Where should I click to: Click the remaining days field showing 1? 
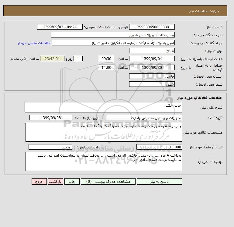point(78,59)
